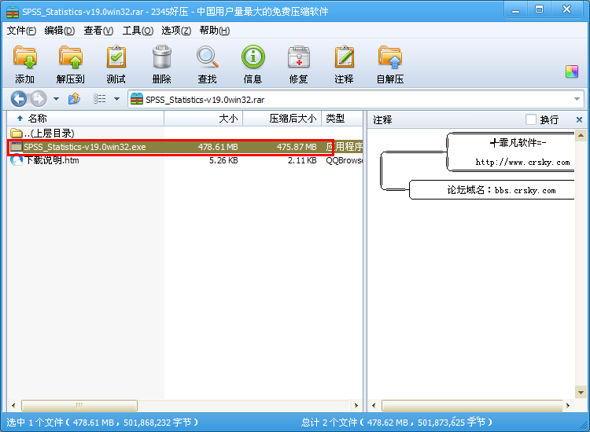Image resolution: width=590 pixels, height=432 pixels.
Task: Open the colorful skin theme icon
Action: point(572,71)
